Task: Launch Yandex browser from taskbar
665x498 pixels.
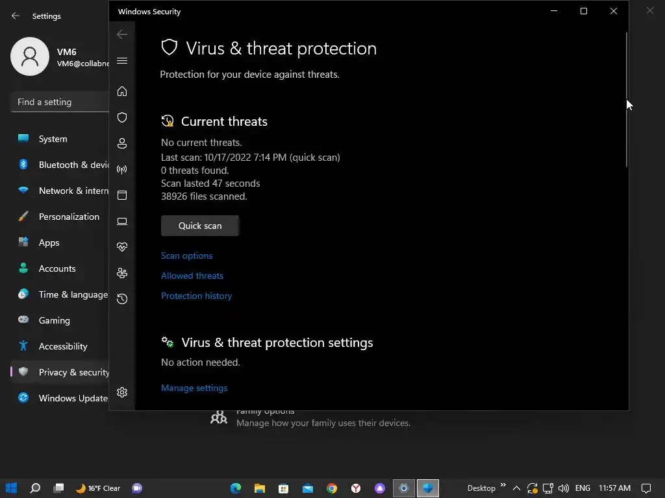Action: point(356,488)
